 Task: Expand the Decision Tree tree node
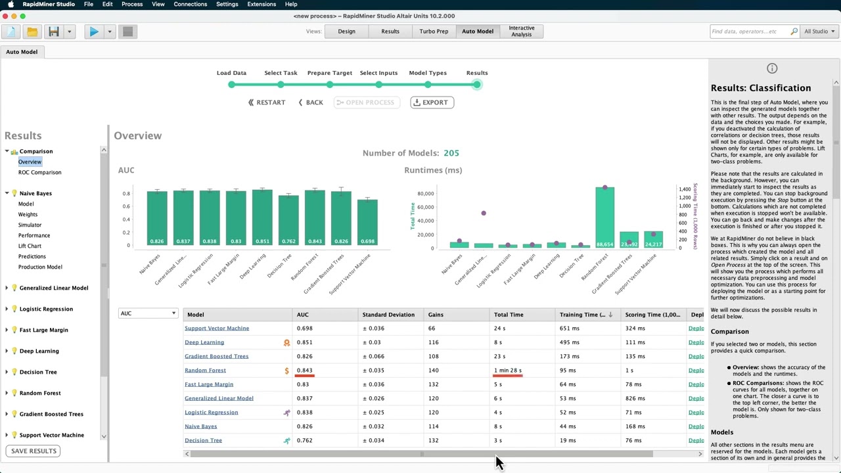click(x=7, y=372)
